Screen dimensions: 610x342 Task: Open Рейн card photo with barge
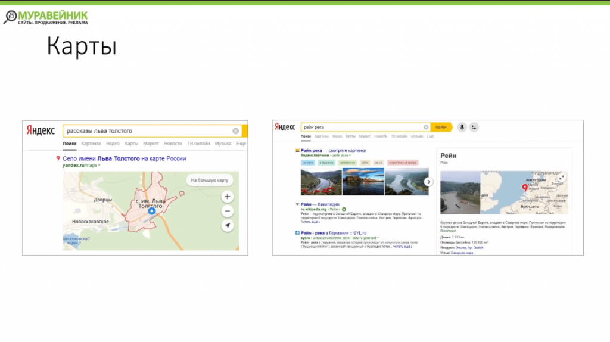coord(460,192)
